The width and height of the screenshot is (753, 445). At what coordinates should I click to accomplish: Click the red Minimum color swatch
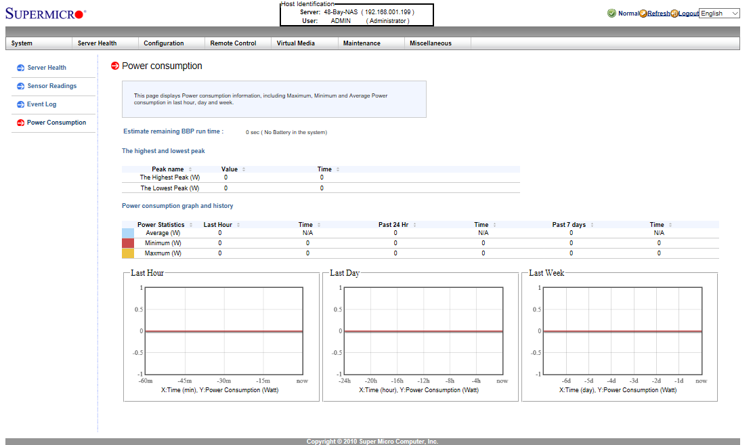tap(128, 243)
